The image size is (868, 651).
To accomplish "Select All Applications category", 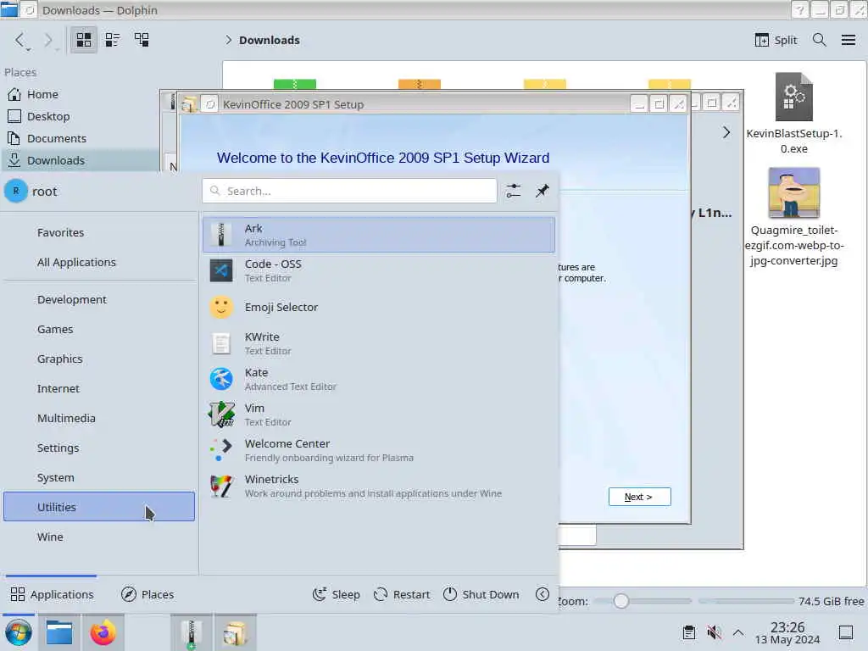I will coord(99,263).
